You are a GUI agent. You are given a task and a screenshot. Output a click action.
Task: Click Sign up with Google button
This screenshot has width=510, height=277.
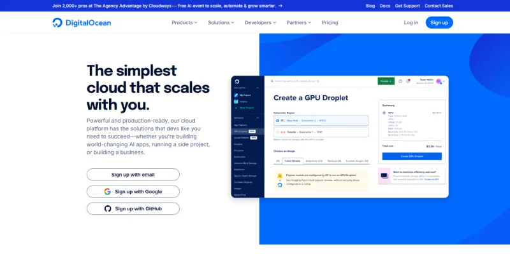pyautogui.click(x=133, y=191)
